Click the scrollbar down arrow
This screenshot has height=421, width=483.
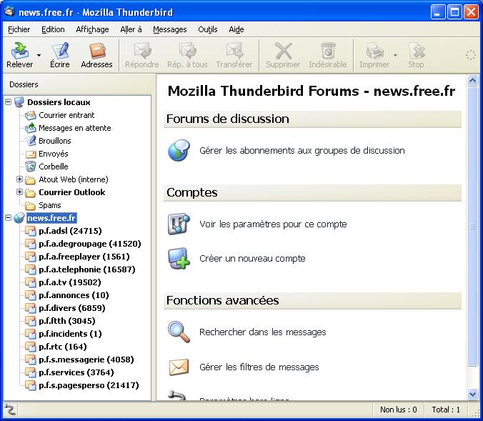[x=472, y=394]
